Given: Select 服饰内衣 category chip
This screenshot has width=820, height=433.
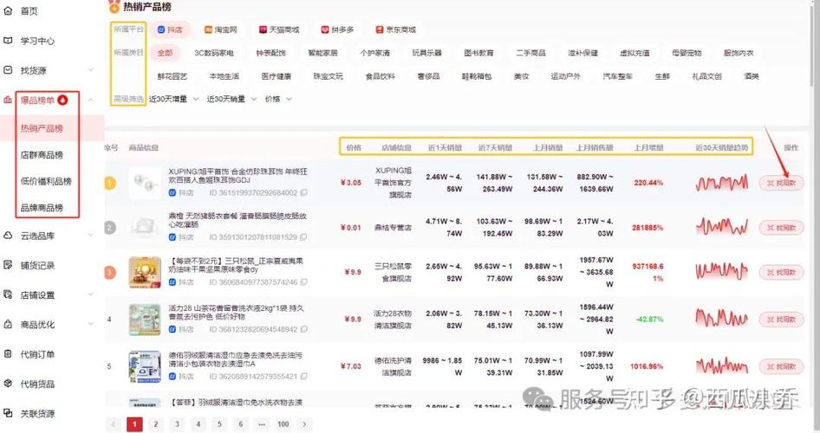Looking at the screenshot, I should [739, 53].
